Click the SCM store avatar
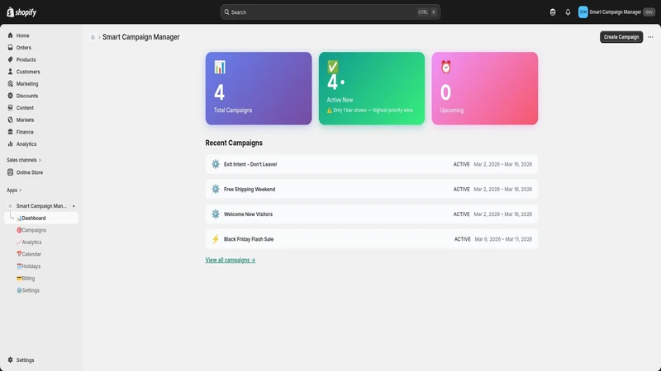This screenshot has height=371, width=661. 583,12
